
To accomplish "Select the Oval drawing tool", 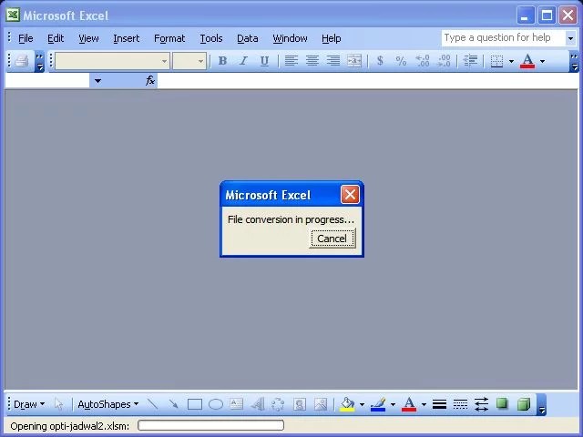I will click(x=216, y=404).
